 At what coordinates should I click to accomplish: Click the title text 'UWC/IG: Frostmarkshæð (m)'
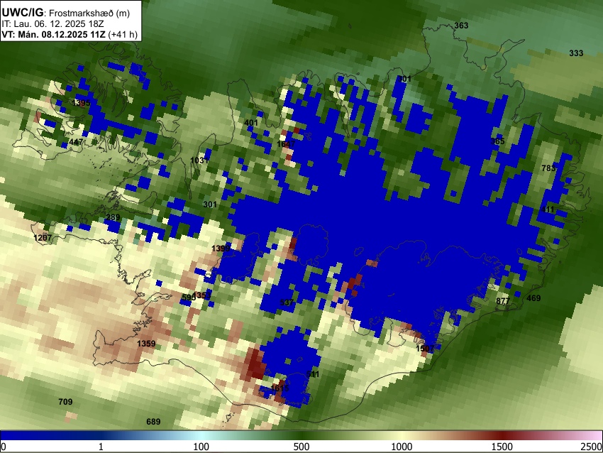[x=66, y=13]
